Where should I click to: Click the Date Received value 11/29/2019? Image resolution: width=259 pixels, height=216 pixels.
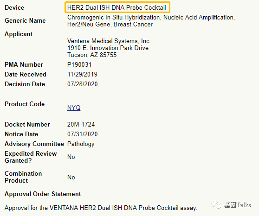point(82,74)
